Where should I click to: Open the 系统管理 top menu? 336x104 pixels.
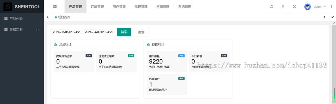coord(185,7)
